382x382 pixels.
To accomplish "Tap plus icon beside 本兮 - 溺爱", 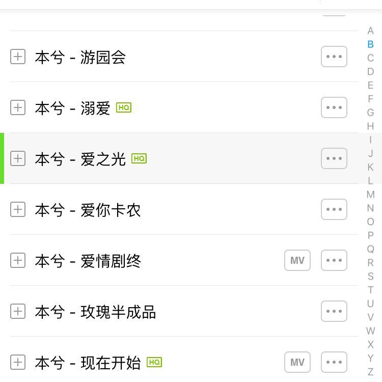I will [18, 107].
